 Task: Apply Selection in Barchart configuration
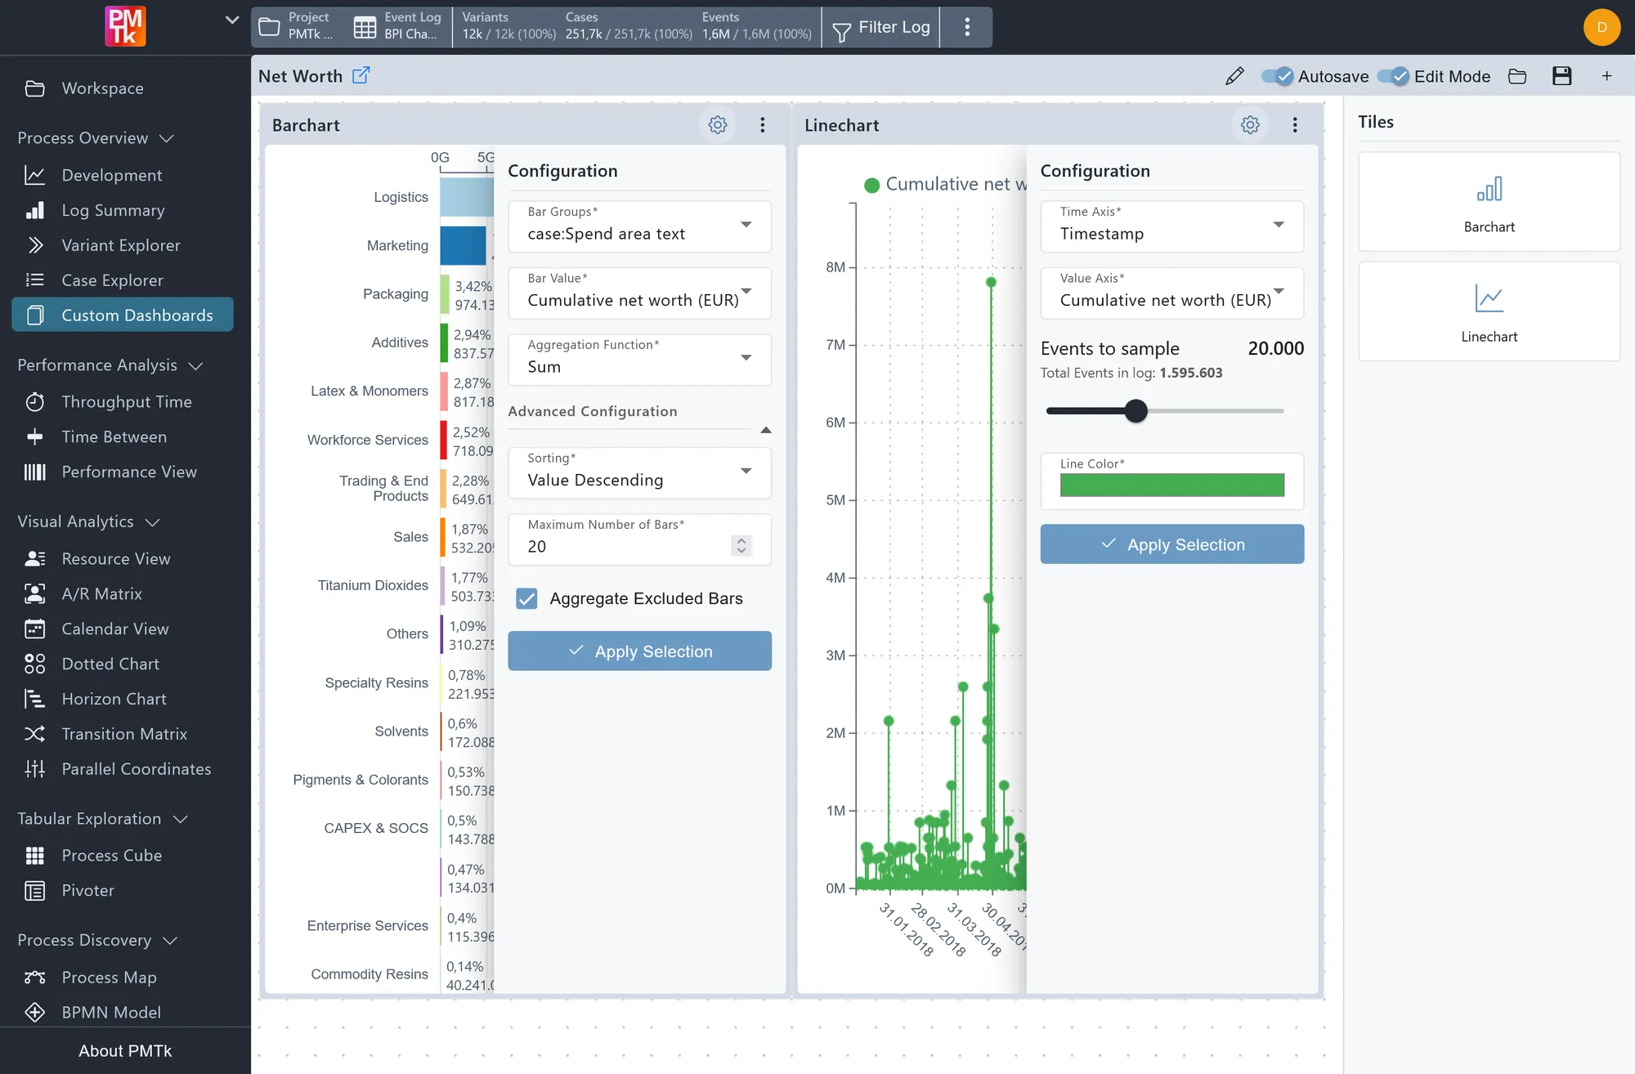tap(639, 651)
